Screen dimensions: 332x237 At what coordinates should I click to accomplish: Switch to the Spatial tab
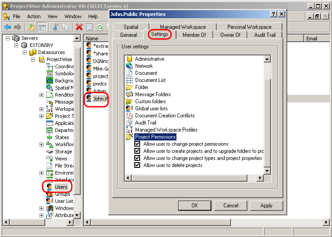(131, 27)
